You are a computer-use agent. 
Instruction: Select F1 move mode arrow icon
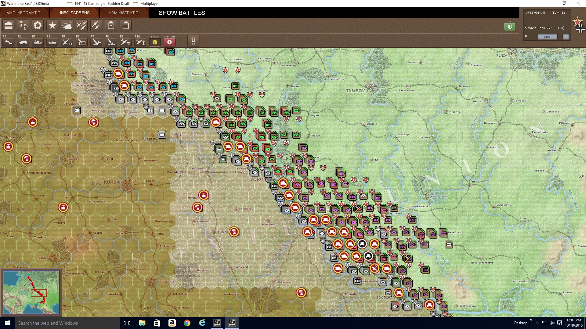pyautogui.click(x=9, y=42)
